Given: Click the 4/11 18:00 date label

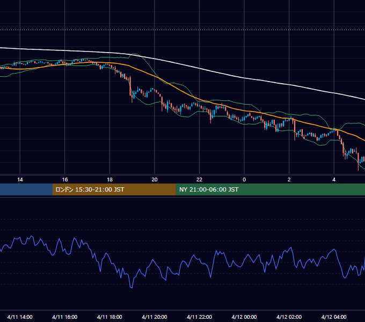Looking at the screenshot, I should [109, 317].
